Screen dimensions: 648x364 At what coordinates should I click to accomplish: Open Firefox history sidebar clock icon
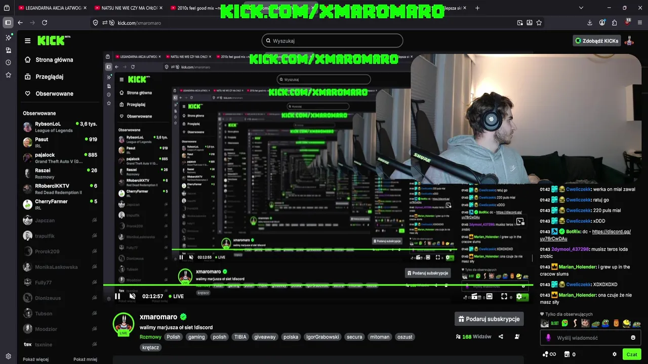coord(8,62)
